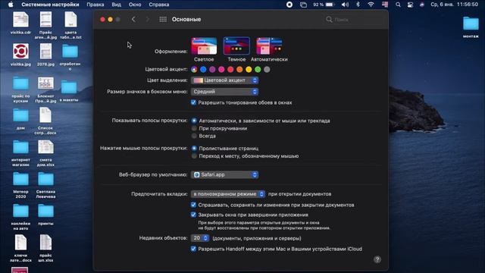Viewport: 485px width, 273px height.
Task: Open the «Вид» menu
Action: click(116, 5)
